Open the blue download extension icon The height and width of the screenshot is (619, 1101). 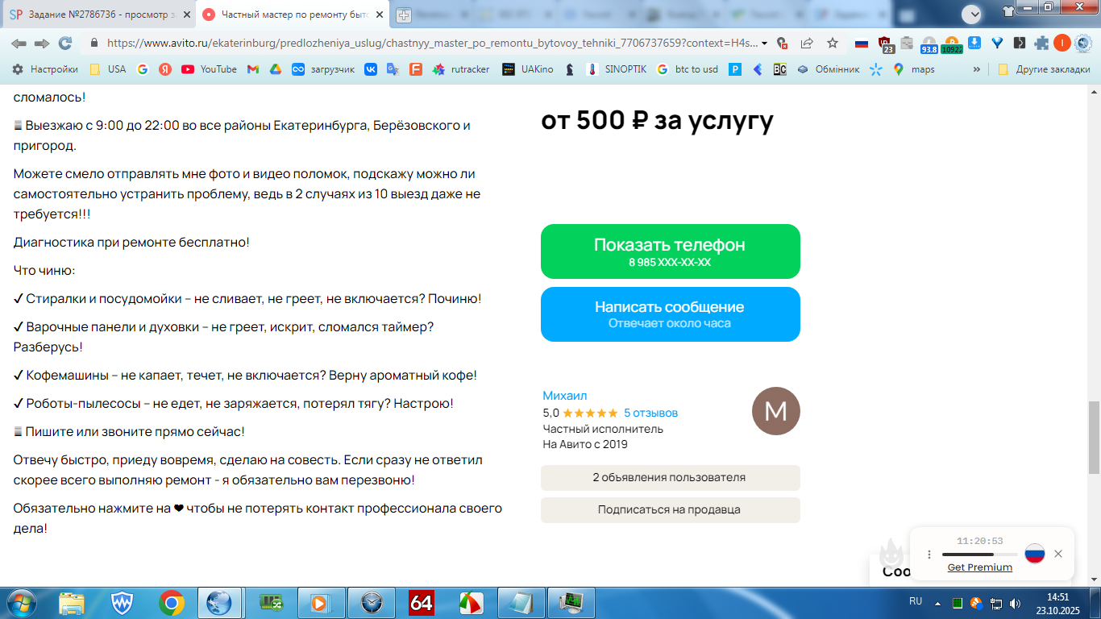pyautogui.click(x=974, y=44)
